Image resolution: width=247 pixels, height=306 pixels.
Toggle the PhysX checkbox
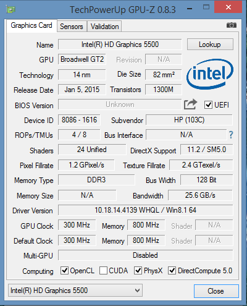pyautogui.click(x=138, y=271)
